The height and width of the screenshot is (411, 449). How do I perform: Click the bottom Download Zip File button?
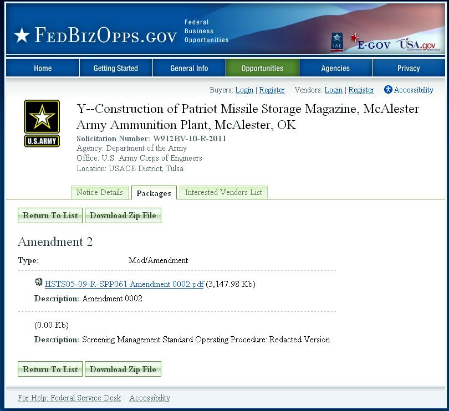click(123, 369)
